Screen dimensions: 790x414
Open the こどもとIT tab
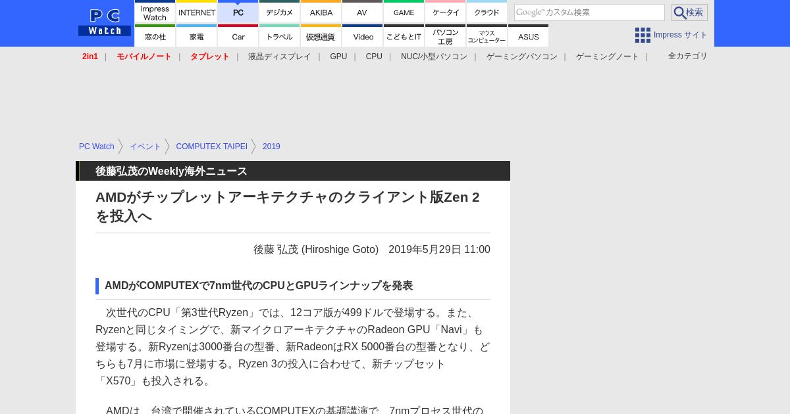coord(404,36)
